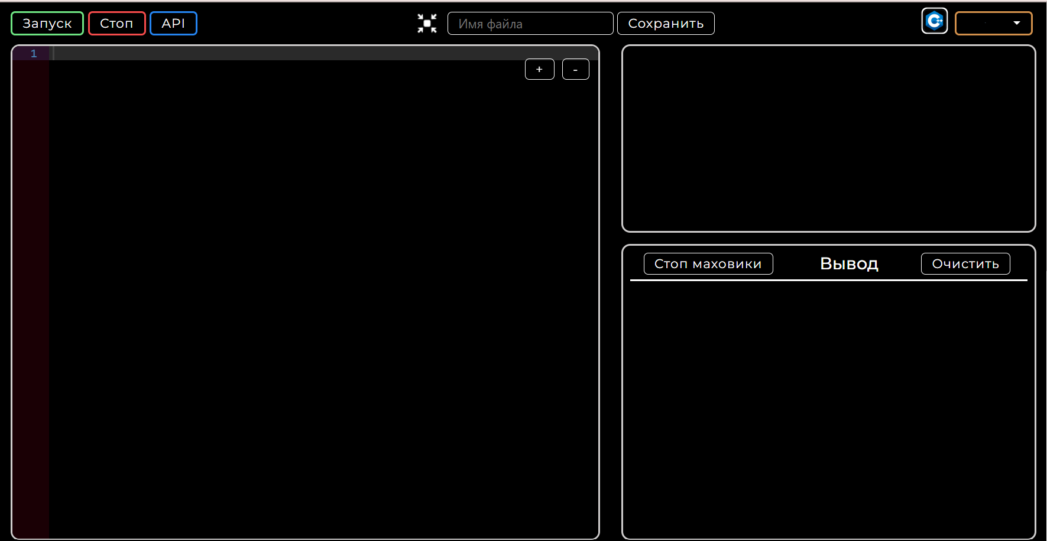Viewport: 1047px width, 541px height.
Task: Decrease editor font size with the - icon
Action: pyautogui.click(x=575, y=69)
